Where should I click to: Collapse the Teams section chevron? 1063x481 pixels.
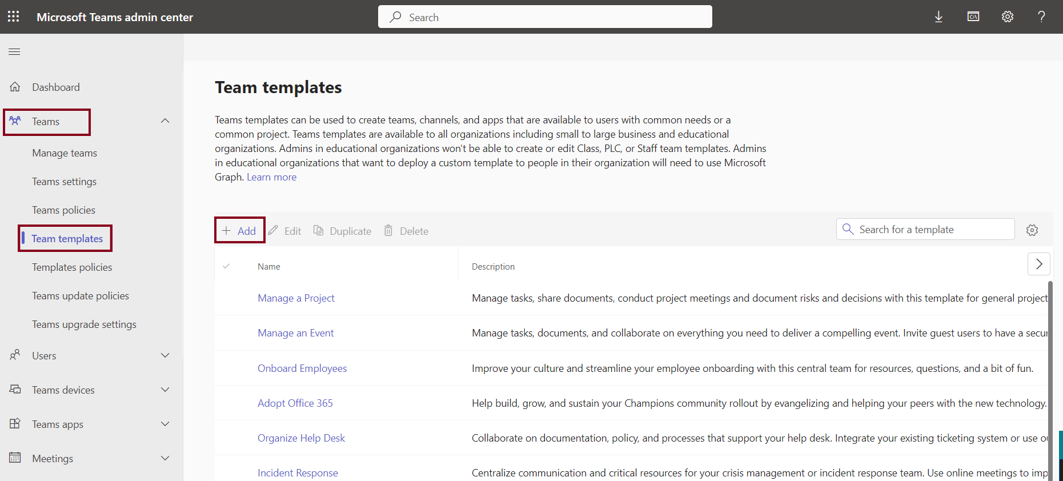[x=165, y=121]
